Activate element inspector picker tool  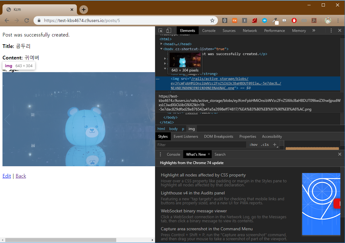pyautogui.click(x=160, y=31)
